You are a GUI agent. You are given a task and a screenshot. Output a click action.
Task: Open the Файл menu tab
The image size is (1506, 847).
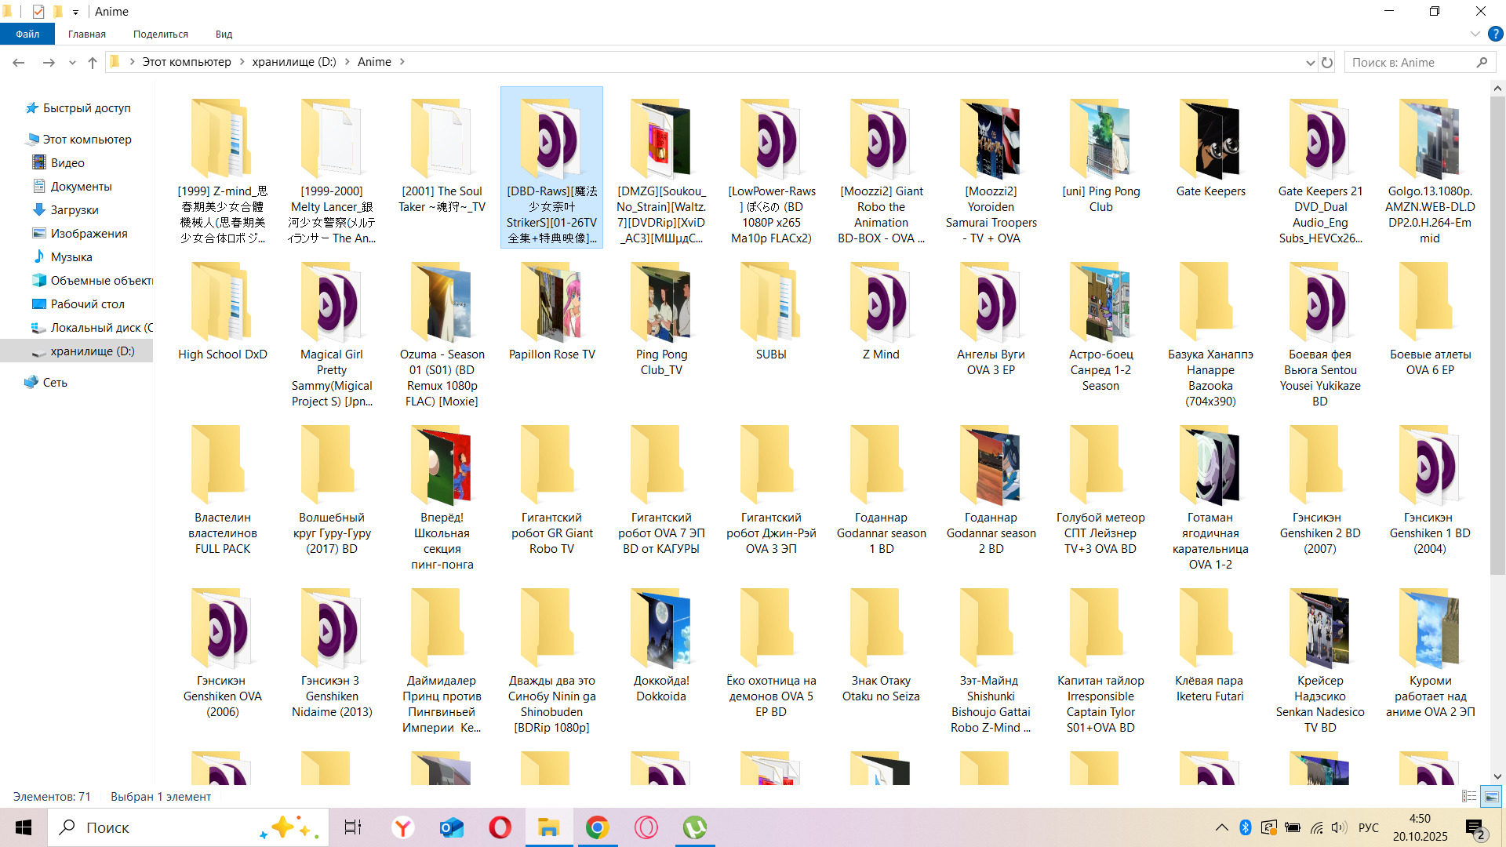[x=27, y=34]
